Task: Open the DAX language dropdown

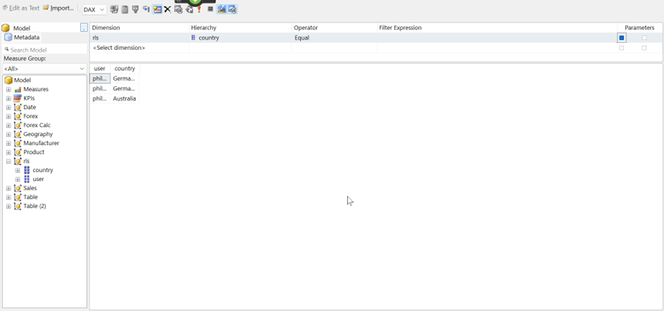Action: coord(94,10)
